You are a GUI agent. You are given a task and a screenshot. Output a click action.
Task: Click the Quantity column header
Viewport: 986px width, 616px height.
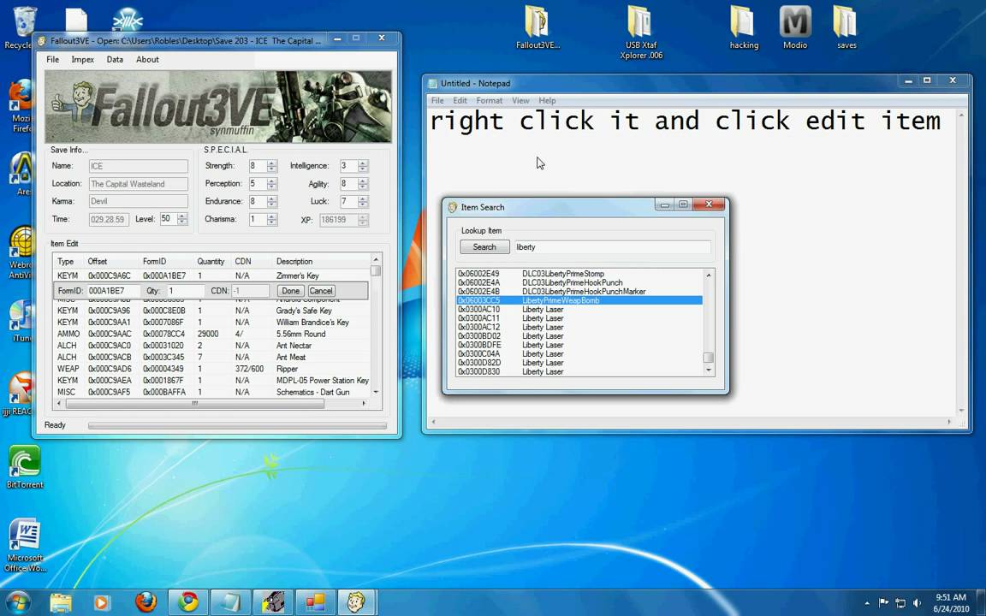click(211, 262)
